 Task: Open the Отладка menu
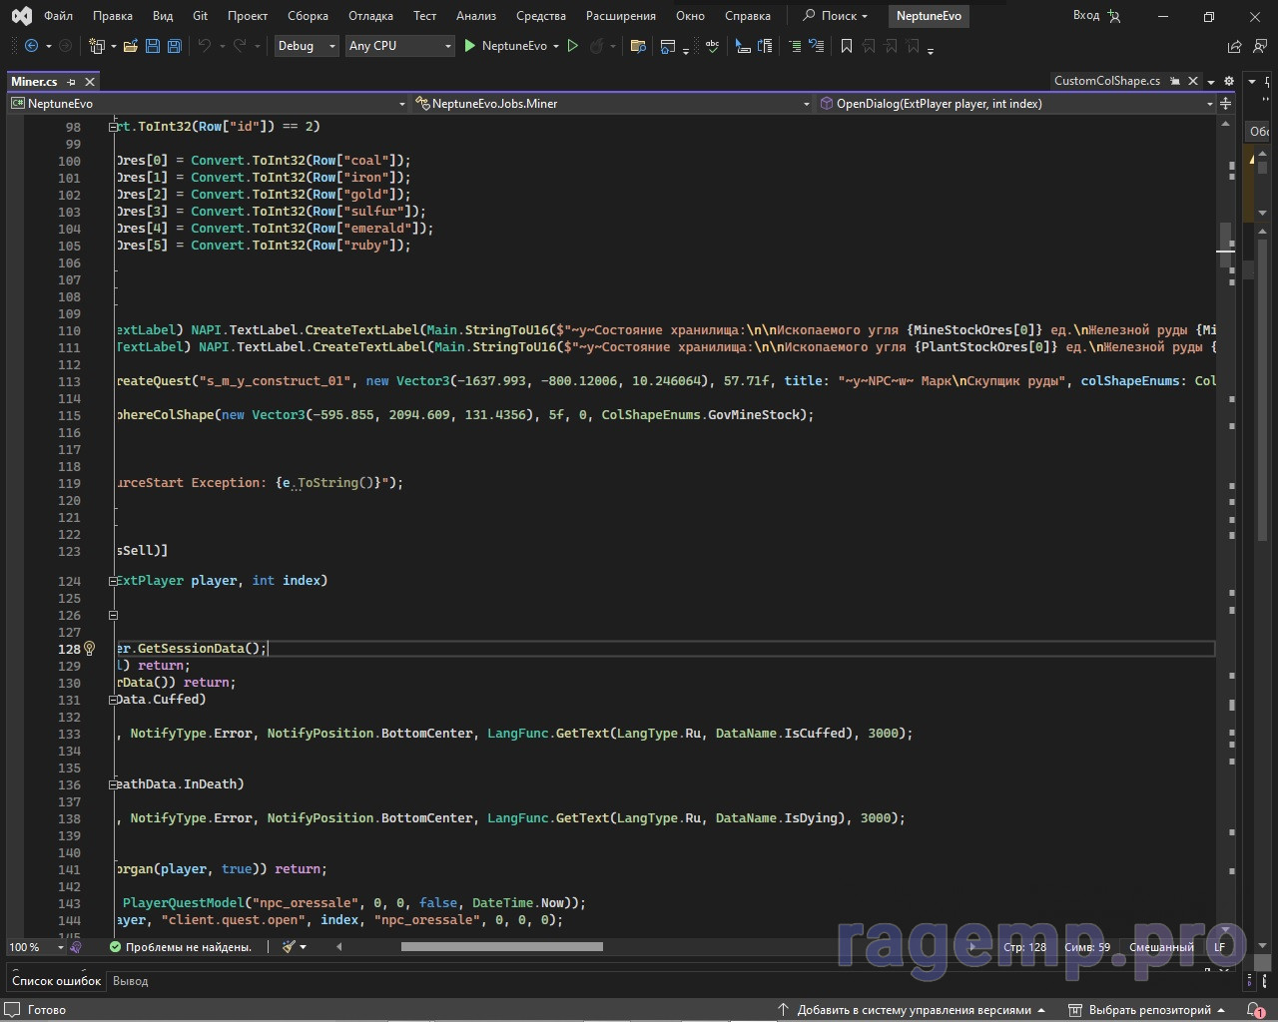click(x=370, y=16)
